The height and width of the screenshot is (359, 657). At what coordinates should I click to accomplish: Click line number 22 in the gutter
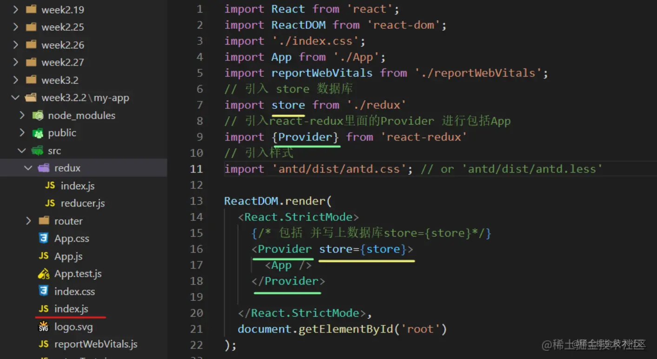tap(196, 345)
